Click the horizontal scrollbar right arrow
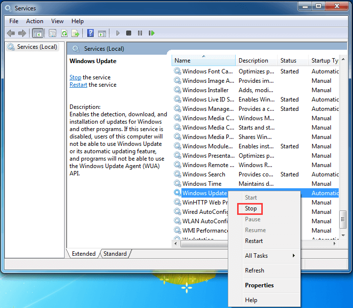353x308 pixels. click(335, 243)
